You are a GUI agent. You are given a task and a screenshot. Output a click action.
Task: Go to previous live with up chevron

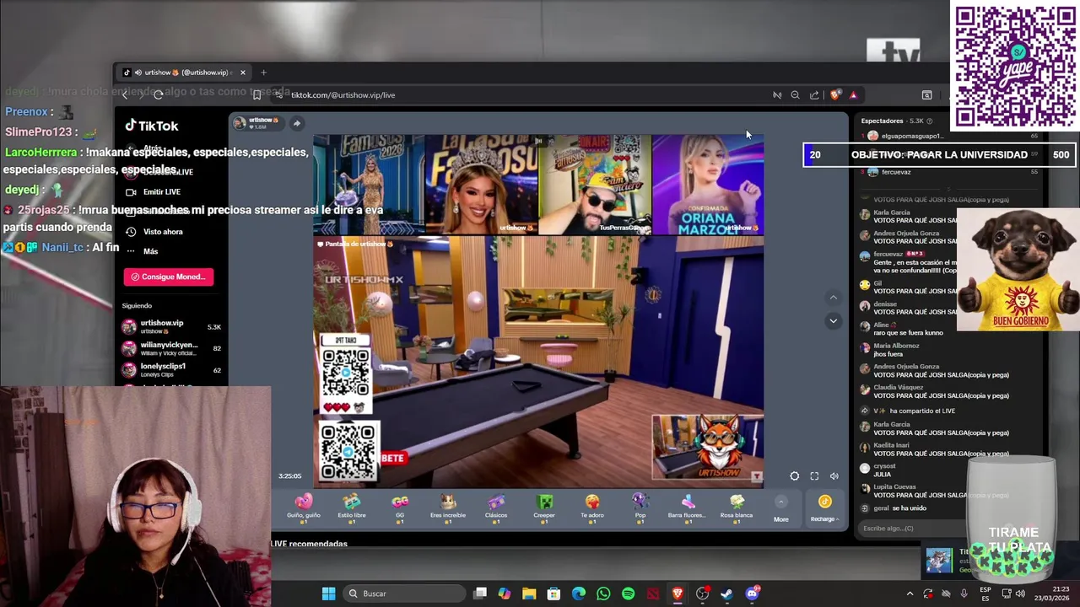pyautogui.click(x=833, y=298)
